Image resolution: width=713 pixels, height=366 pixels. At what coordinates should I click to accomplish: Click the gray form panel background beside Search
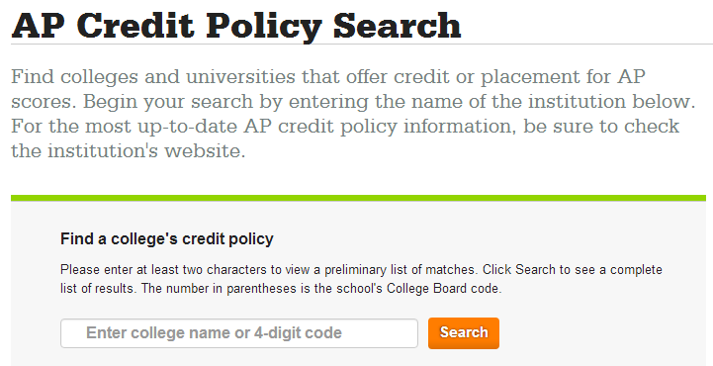pyautogui.click(x=600, y=332)
